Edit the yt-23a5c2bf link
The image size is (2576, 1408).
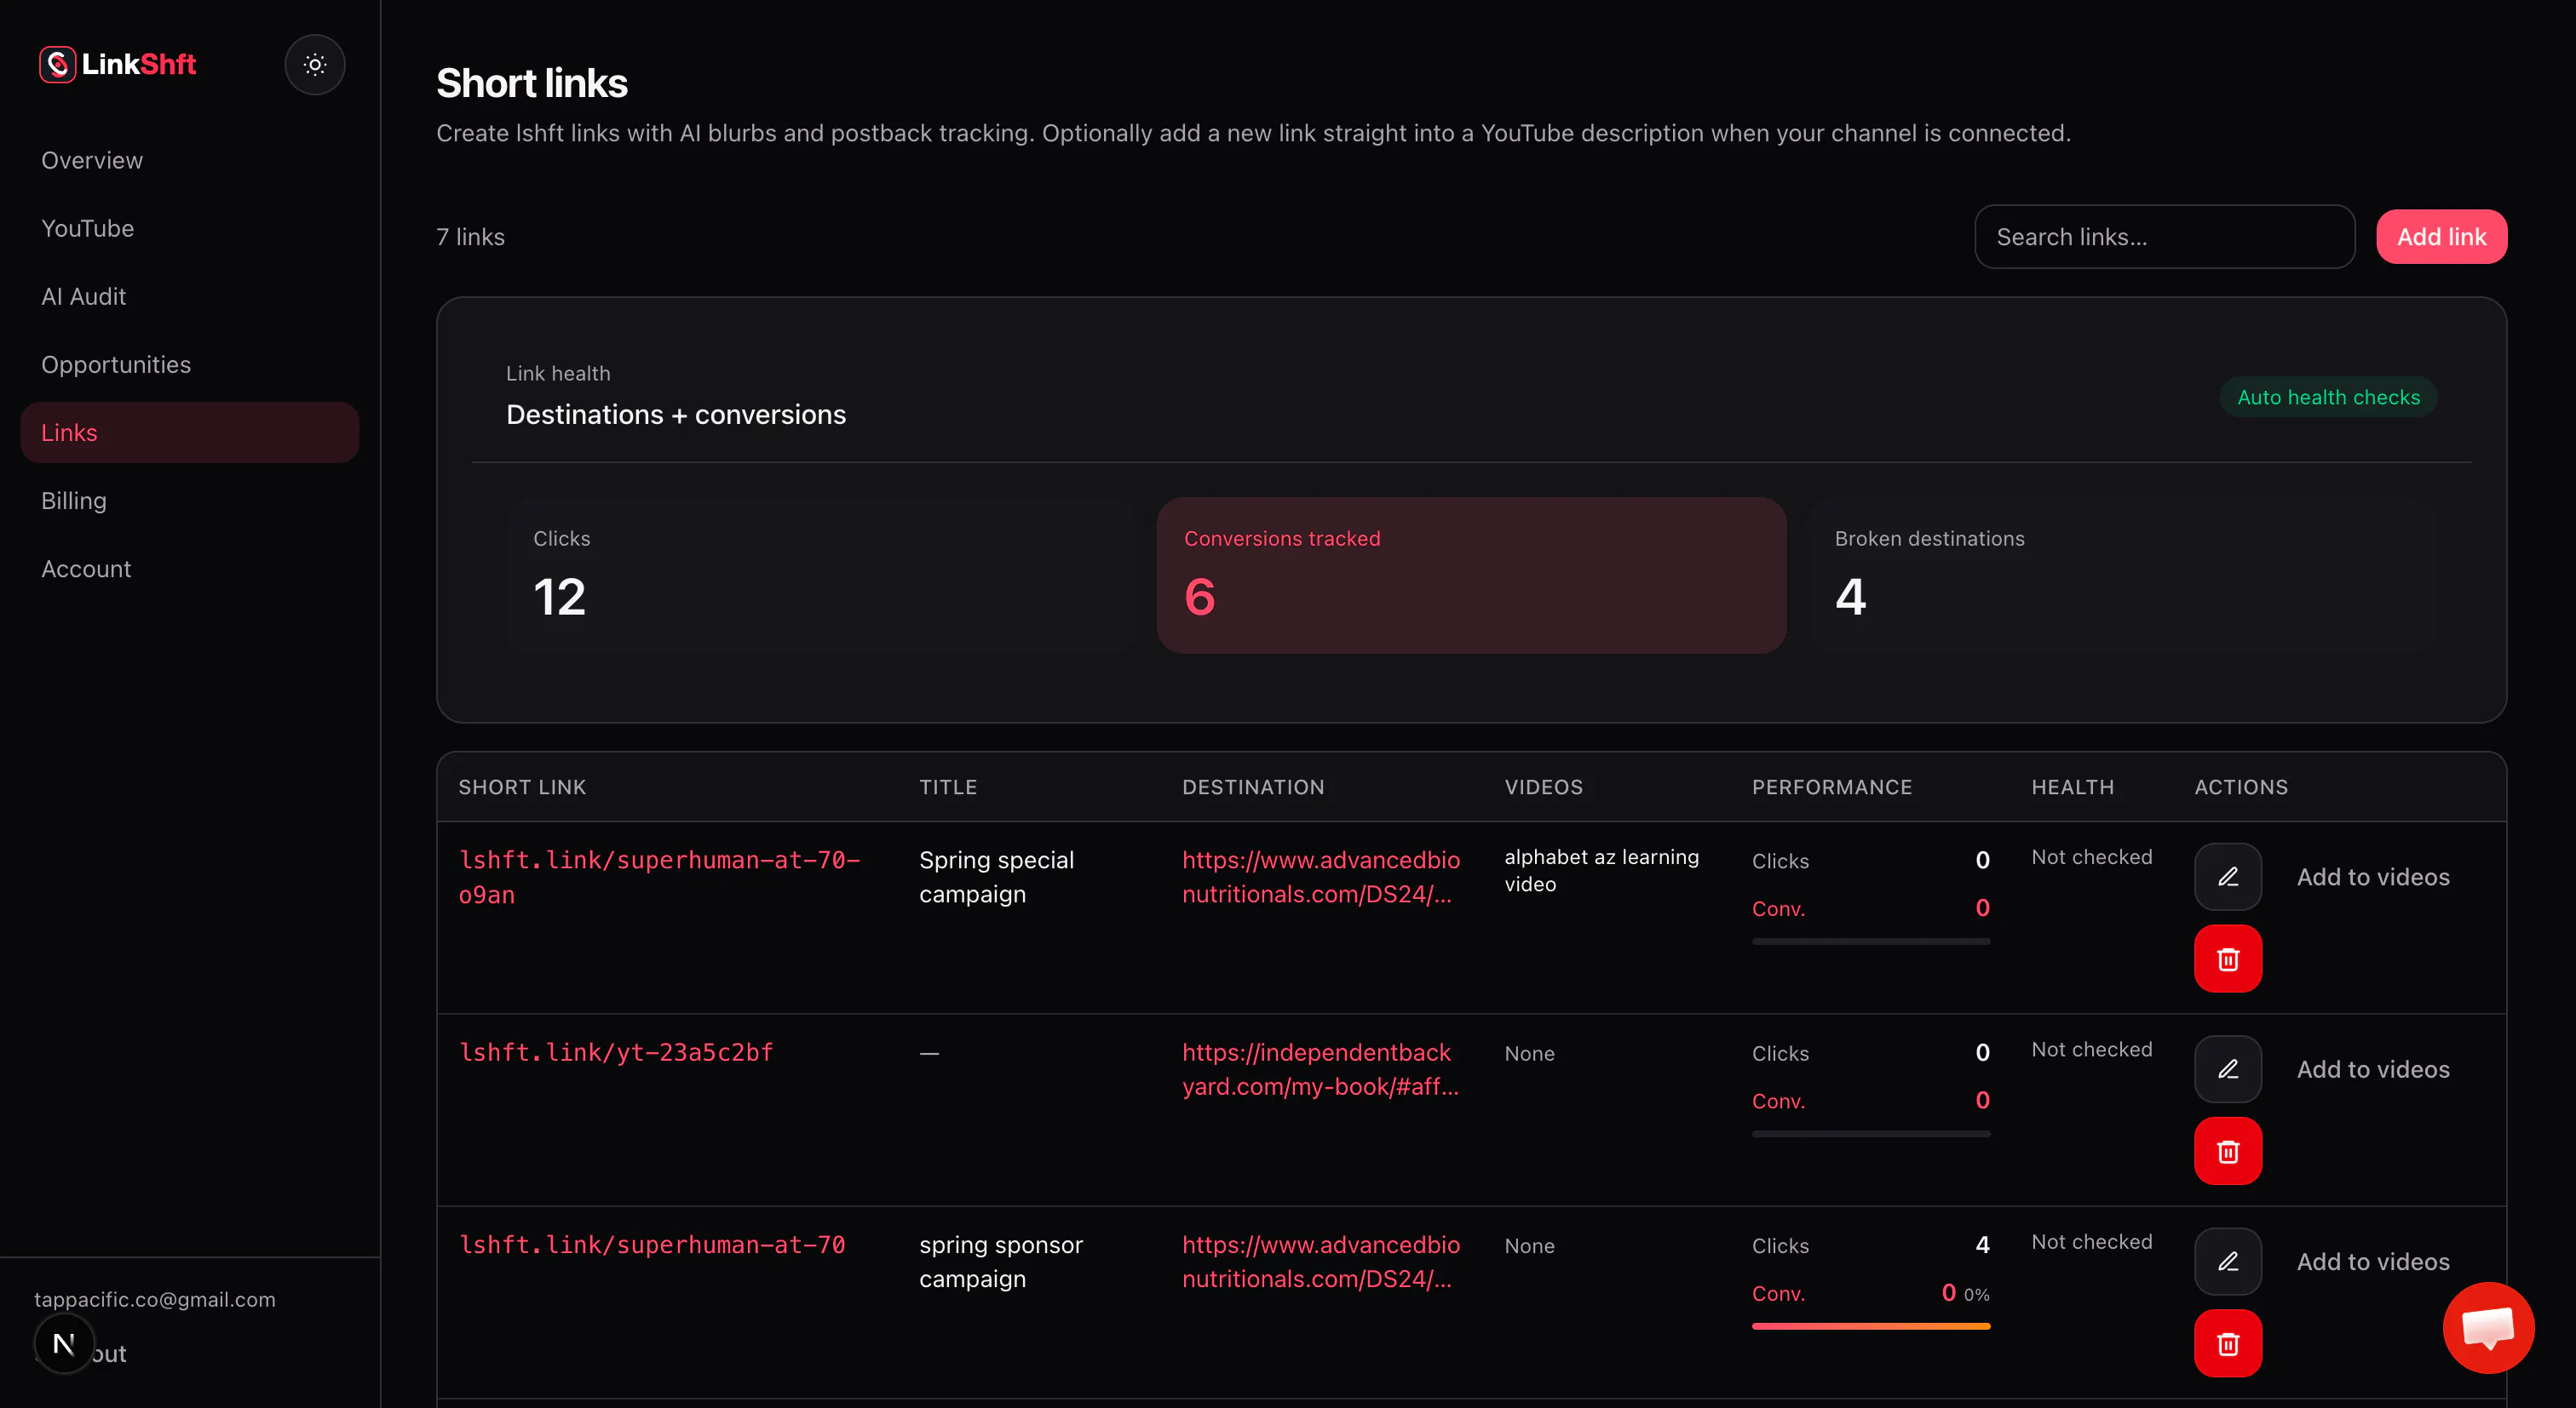[x=2228, y=1068]
